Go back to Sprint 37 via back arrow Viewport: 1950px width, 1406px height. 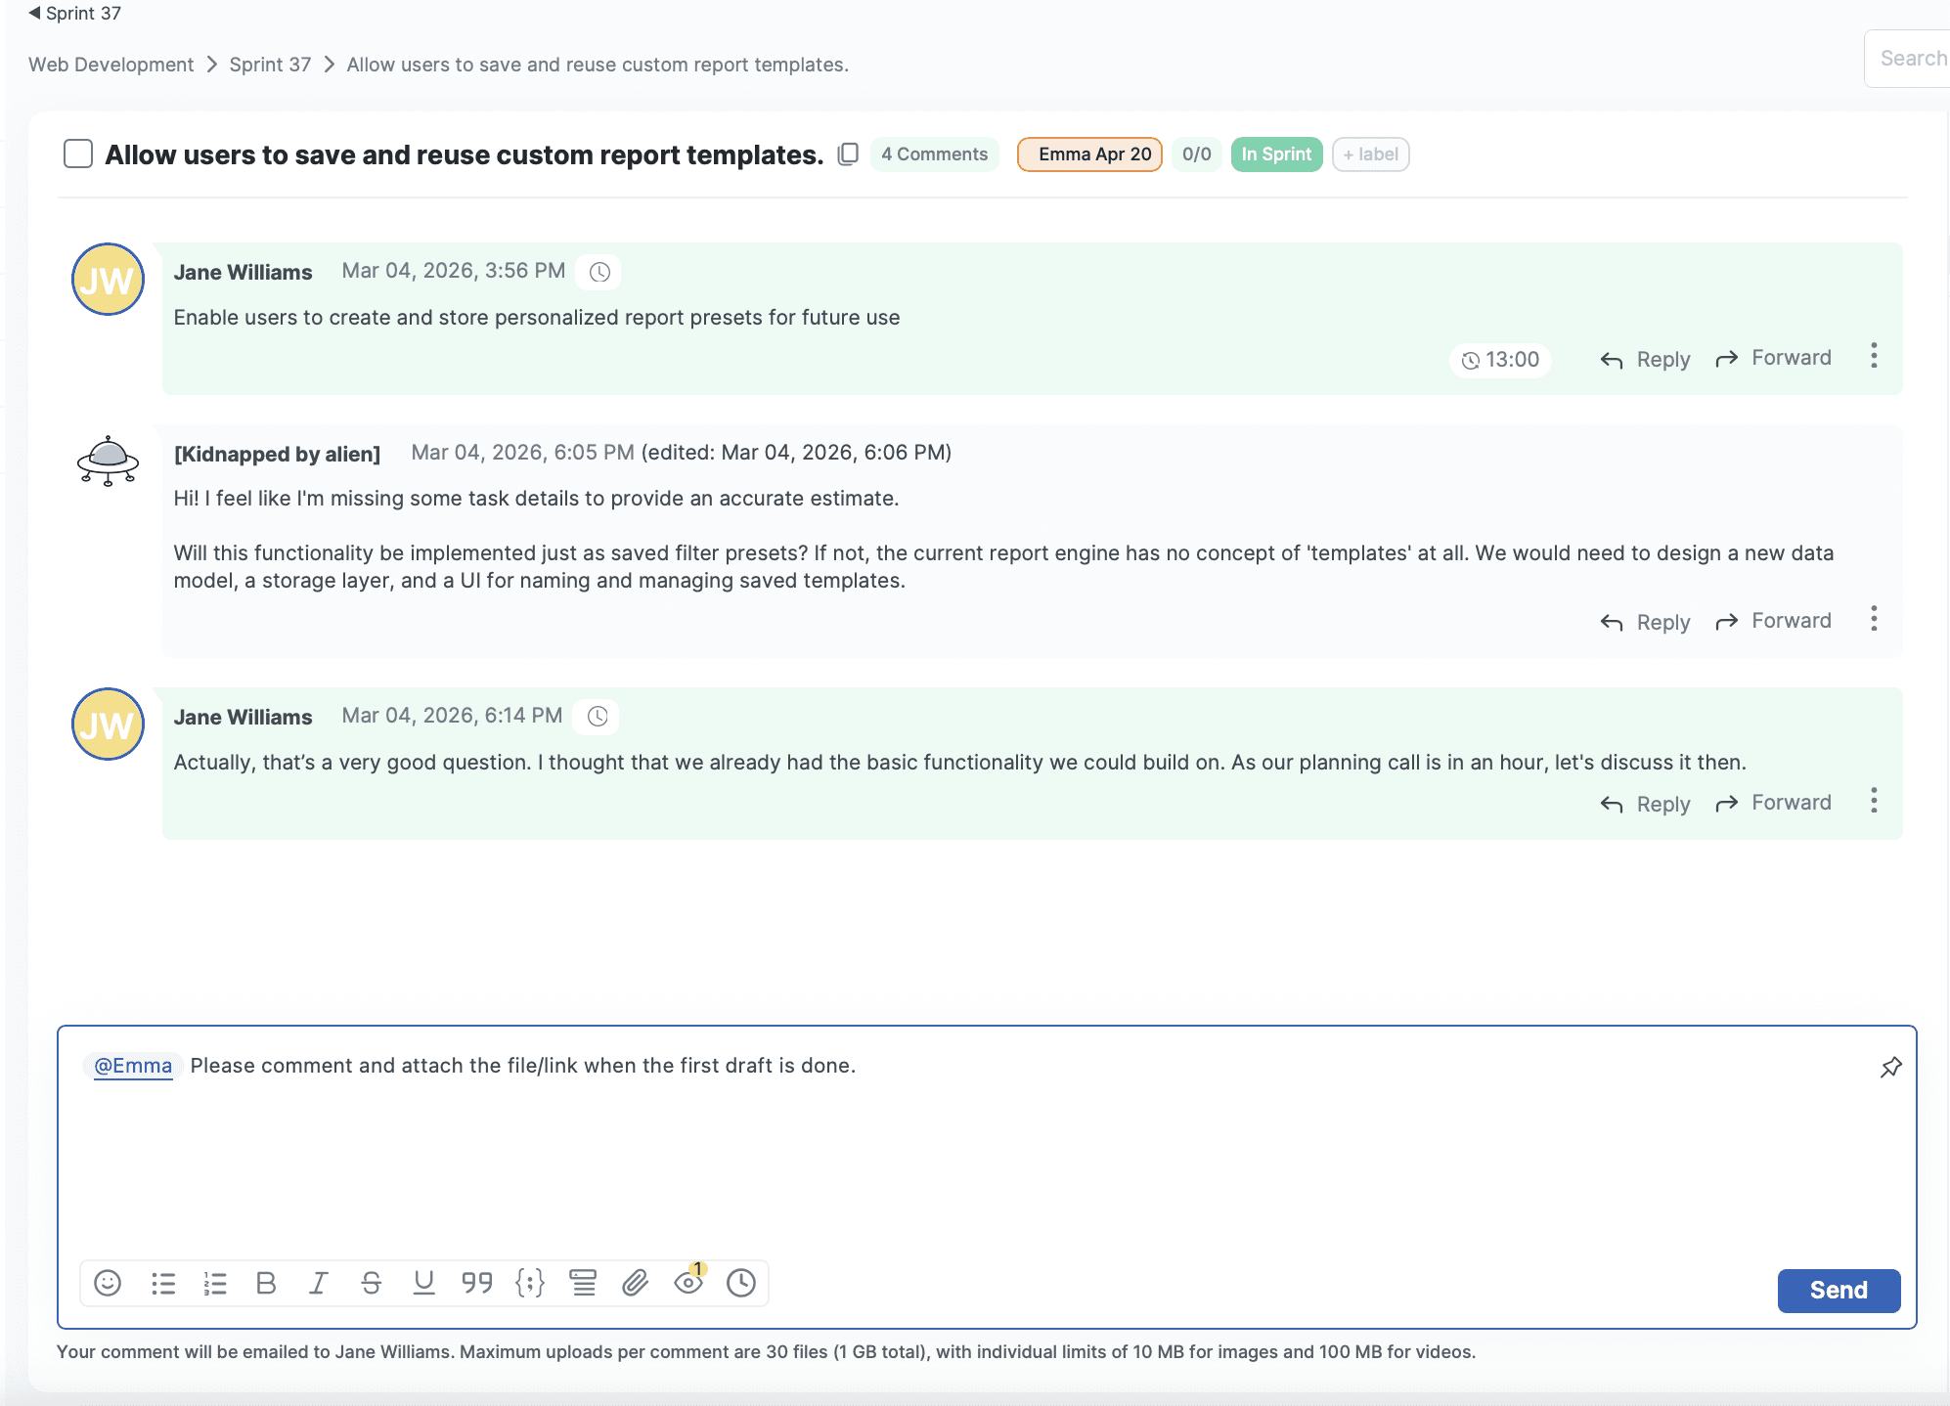coord(74,14)
